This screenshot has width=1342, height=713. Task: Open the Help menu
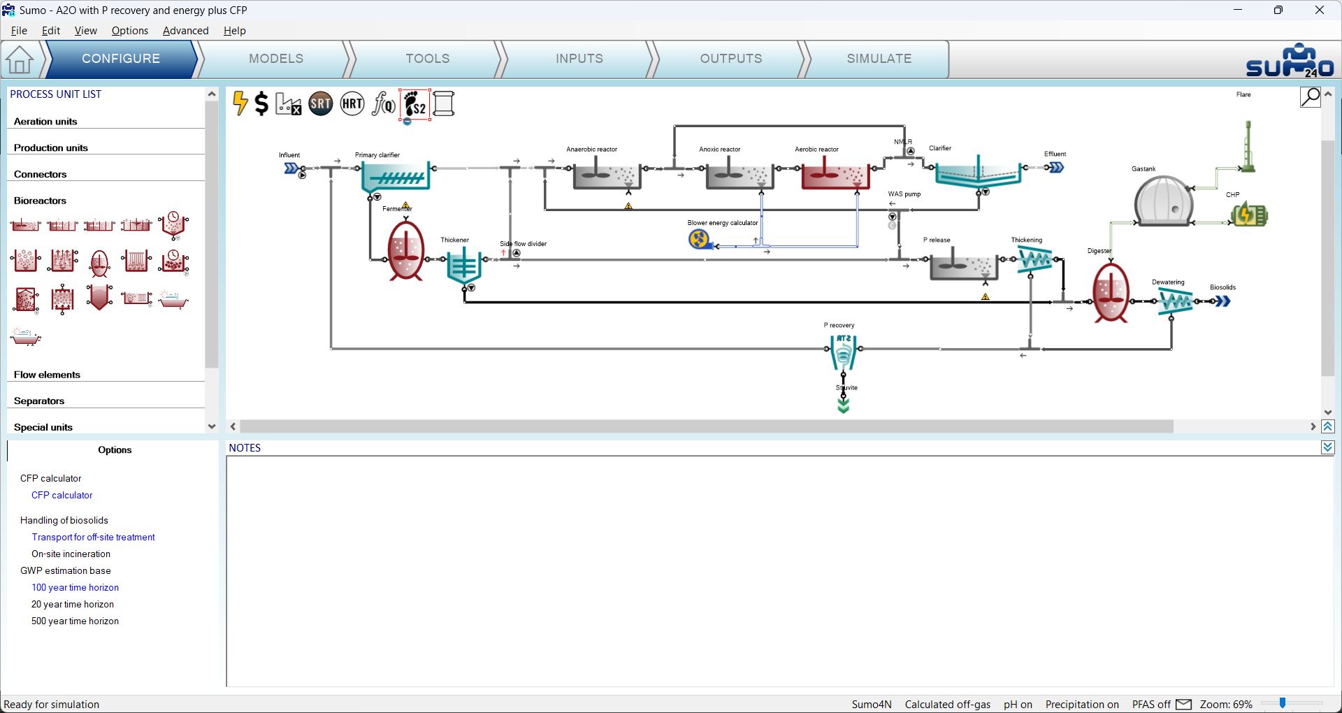tap(235, 31)
